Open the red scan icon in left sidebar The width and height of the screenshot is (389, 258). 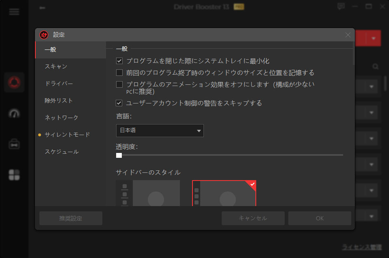(x=14, y=82)
